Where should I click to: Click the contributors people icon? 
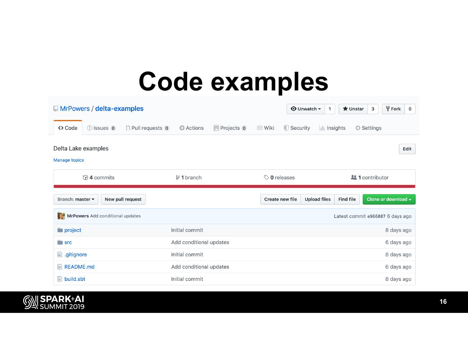[x=353, y=178]
